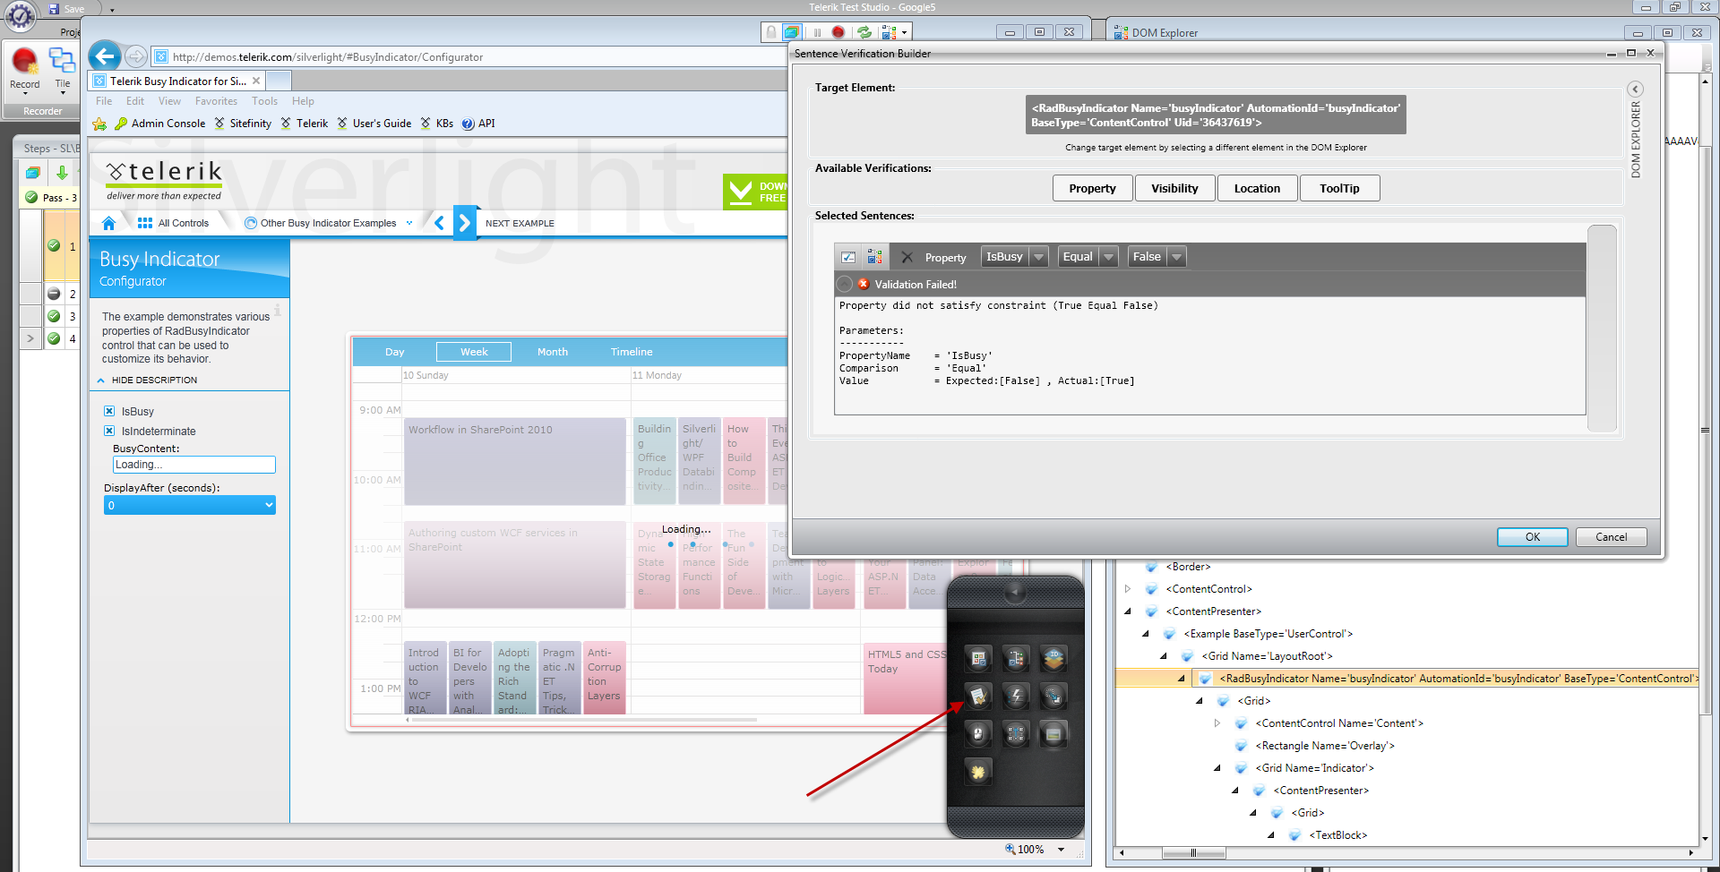Open the IsBusy property dropdown

(x=1039, y=257)
